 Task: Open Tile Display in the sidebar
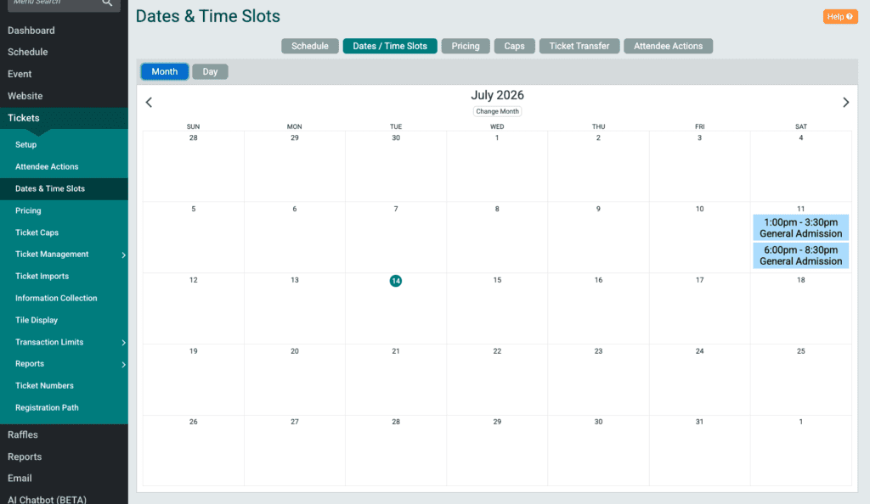(37, 320)
